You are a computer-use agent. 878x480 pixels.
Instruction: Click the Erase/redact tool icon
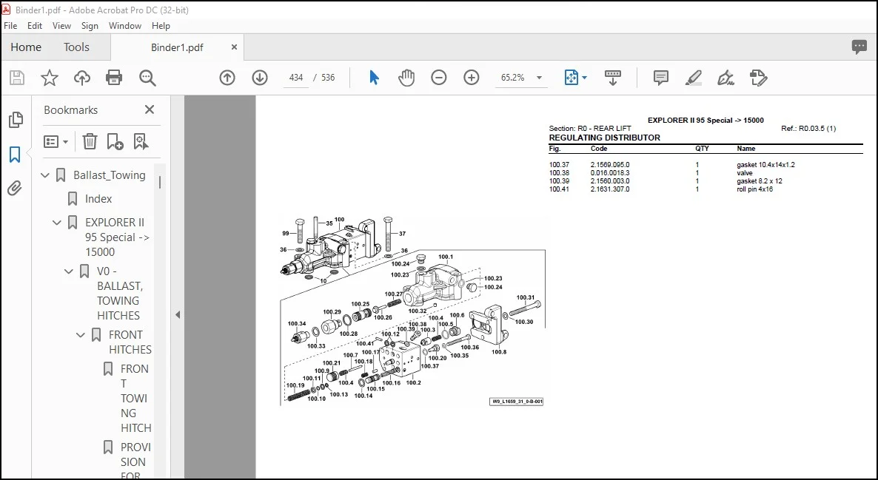pyautogui.click(x=759, y=78)
